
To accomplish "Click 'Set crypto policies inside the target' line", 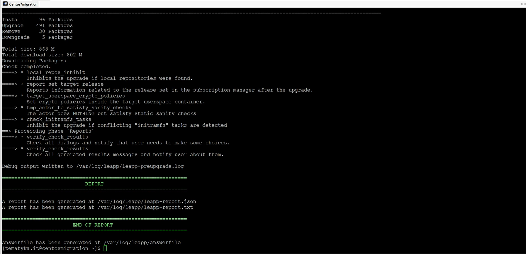I will click(116, 102).
